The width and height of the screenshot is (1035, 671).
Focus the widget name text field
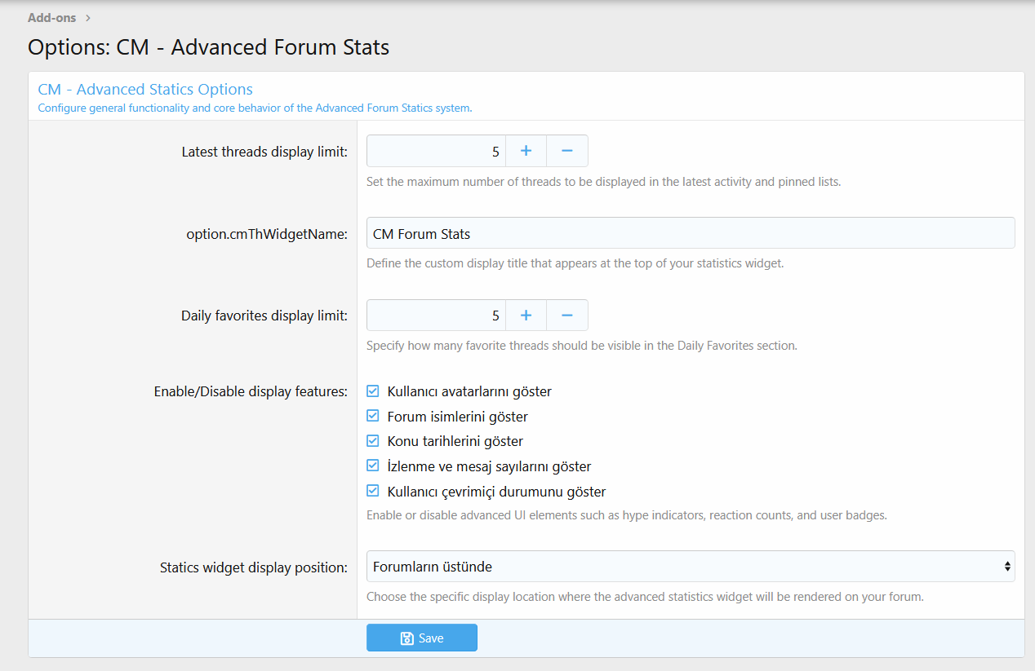click(690, 234)
